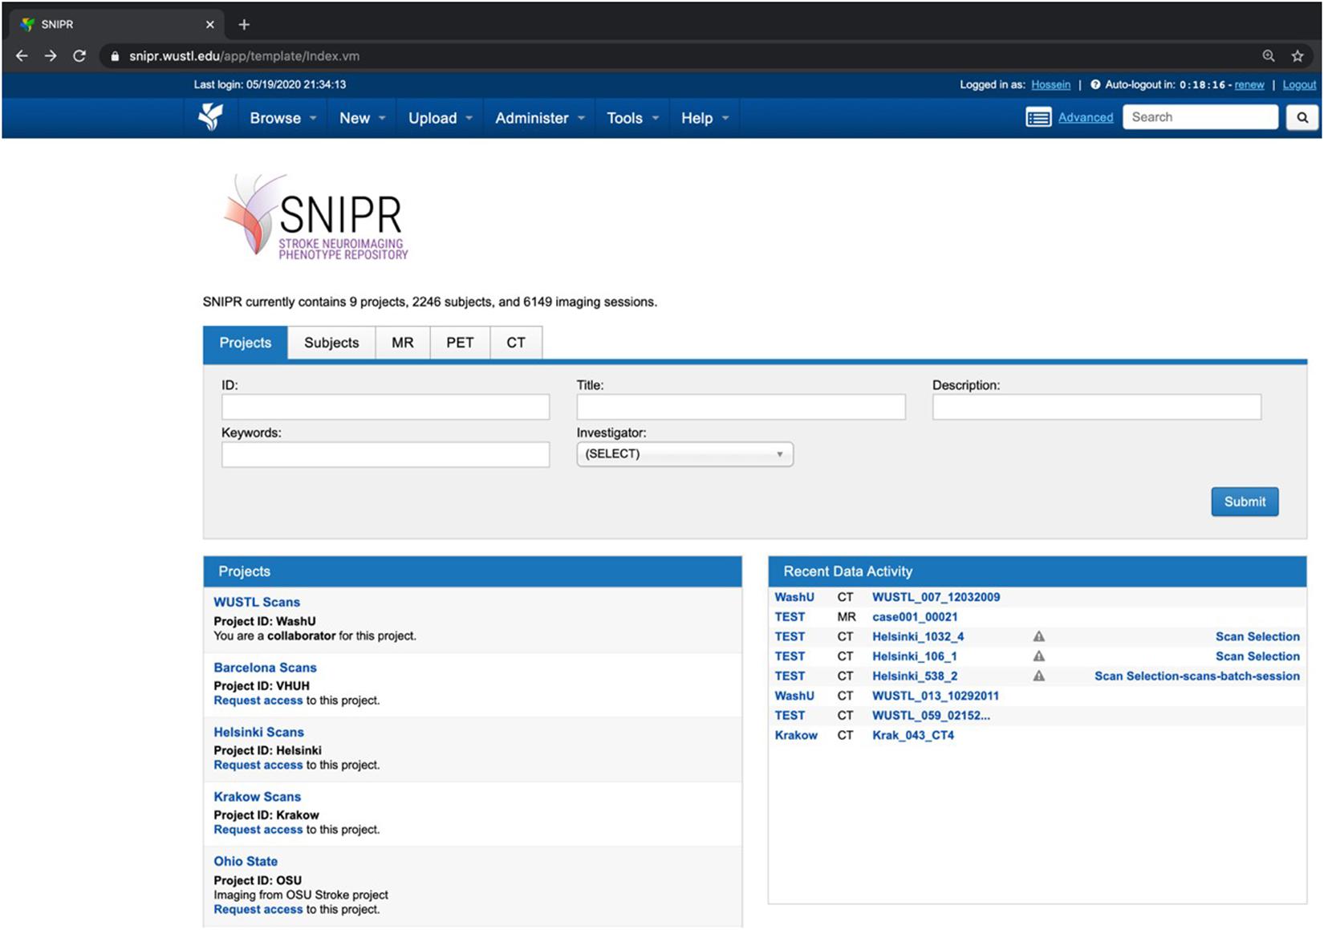
Task: Request access to Helsinki Scans project
Action: tap(258, 766)
